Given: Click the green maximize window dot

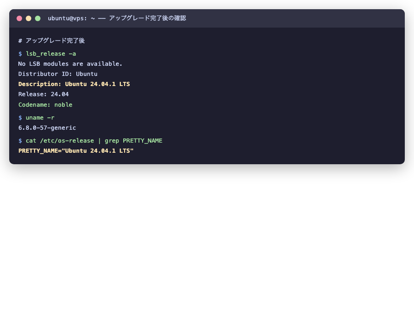Looking at the screenshot, I should (x=38, y=18).
